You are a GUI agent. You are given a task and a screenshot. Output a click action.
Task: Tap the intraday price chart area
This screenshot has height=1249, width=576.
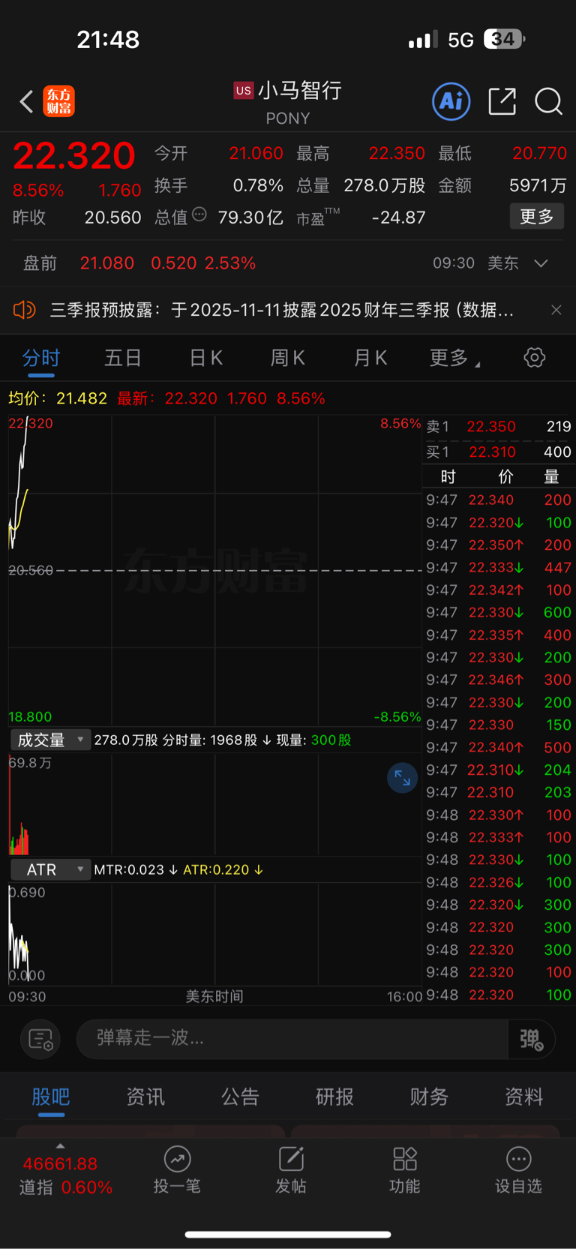point(215,570)
